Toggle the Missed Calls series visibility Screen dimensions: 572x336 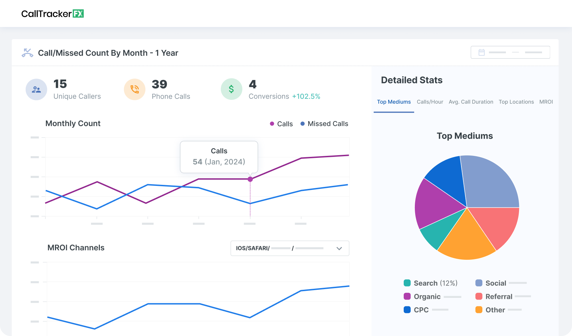pos(324,123)
